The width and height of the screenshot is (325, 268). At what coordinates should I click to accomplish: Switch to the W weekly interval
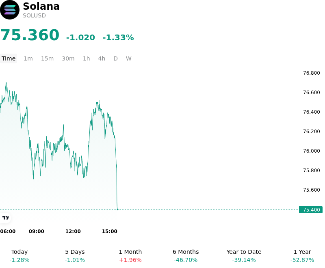129,58
